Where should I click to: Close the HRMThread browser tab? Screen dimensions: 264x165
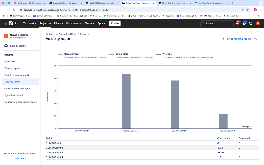point(45,3)
